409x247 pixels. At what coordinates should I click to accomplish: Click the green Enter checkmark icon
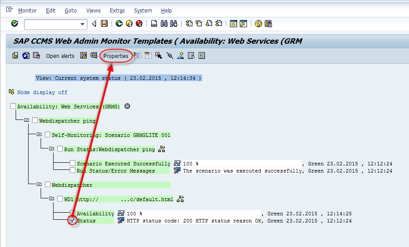click(x=15, y=24)
